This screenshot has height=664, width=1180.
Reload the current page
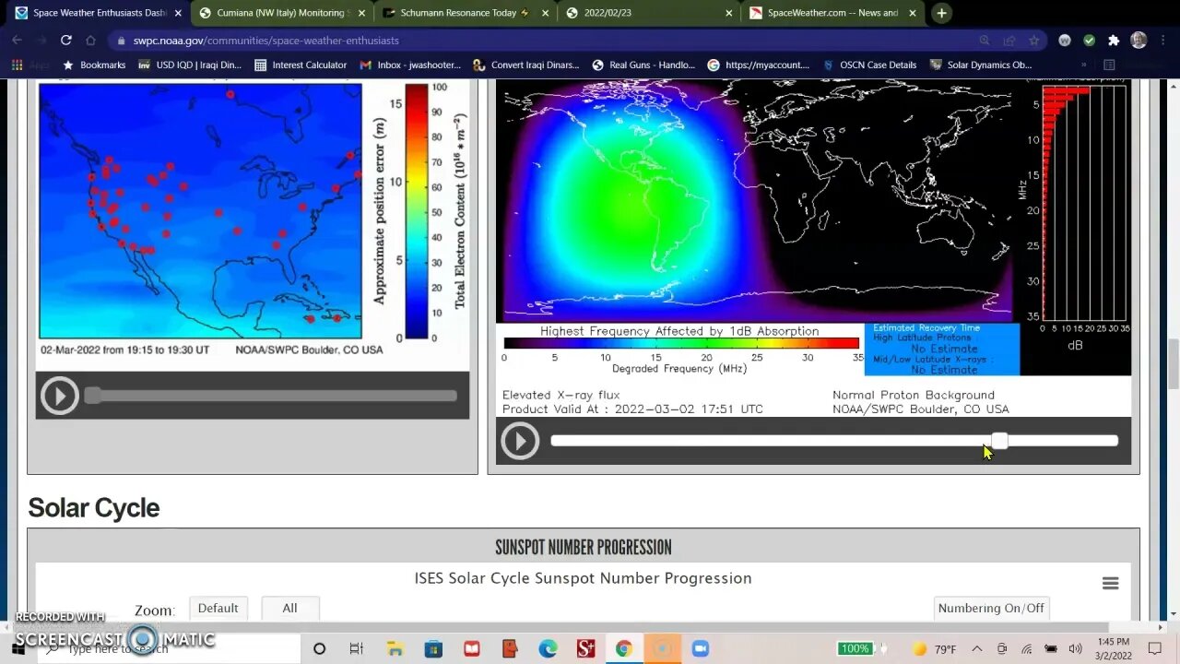point(65,41)
